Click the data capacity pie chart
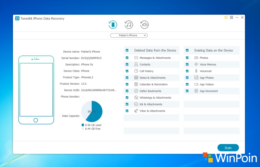 pos(92,112)
